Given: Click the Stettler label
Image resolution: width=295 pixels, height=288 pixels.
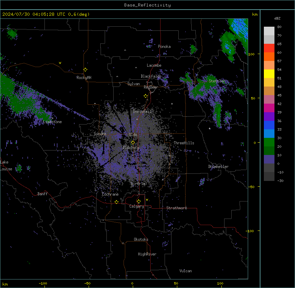Looking at the screenshot, I should click(x=217, y=81).
